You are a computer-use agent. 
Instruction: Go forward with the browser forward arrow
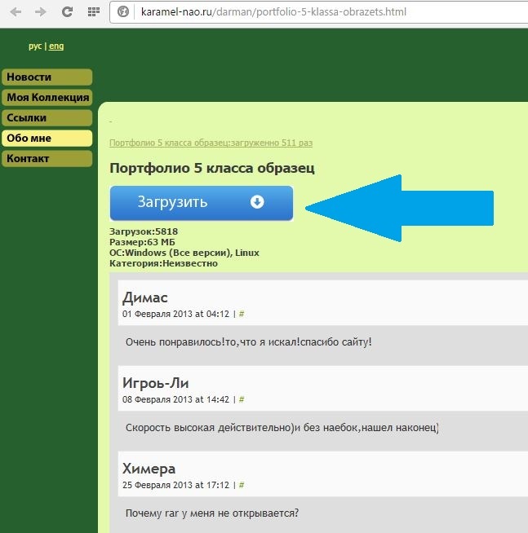click(x=41, y=12)
